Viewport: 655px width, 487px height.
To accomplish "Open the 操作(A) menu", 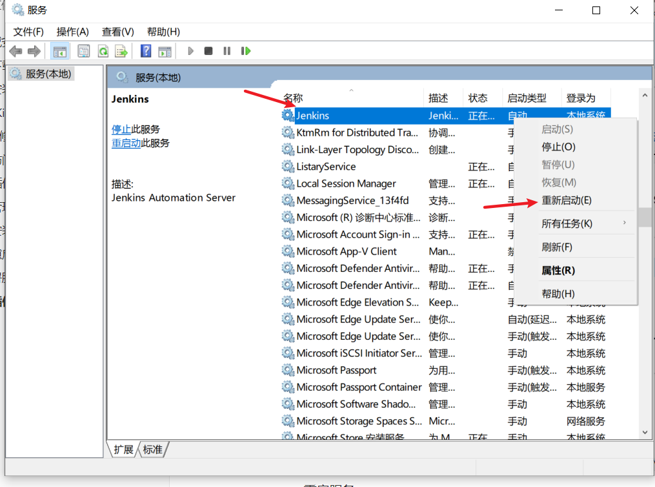I will (x=73, y=32).
